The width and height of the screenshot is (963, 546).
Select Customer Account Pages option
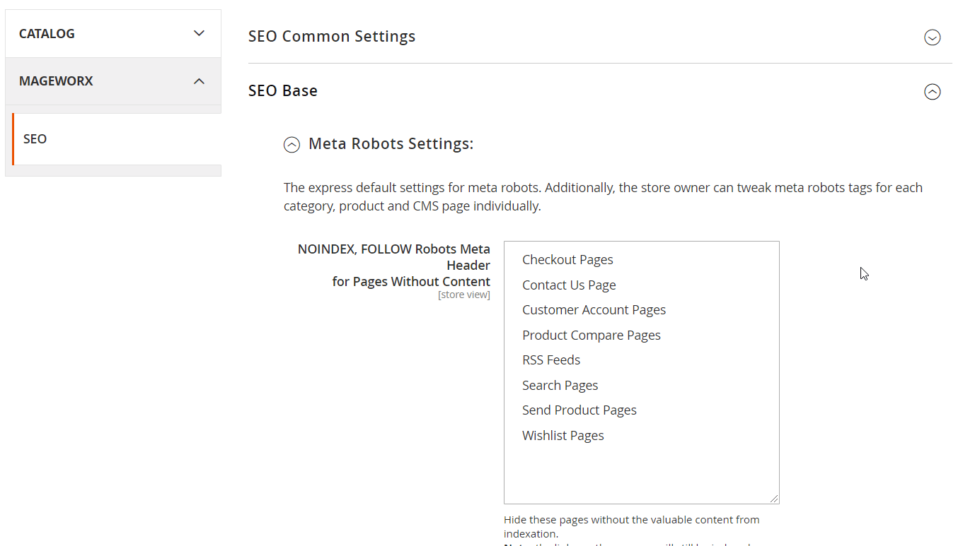point(594,310)
